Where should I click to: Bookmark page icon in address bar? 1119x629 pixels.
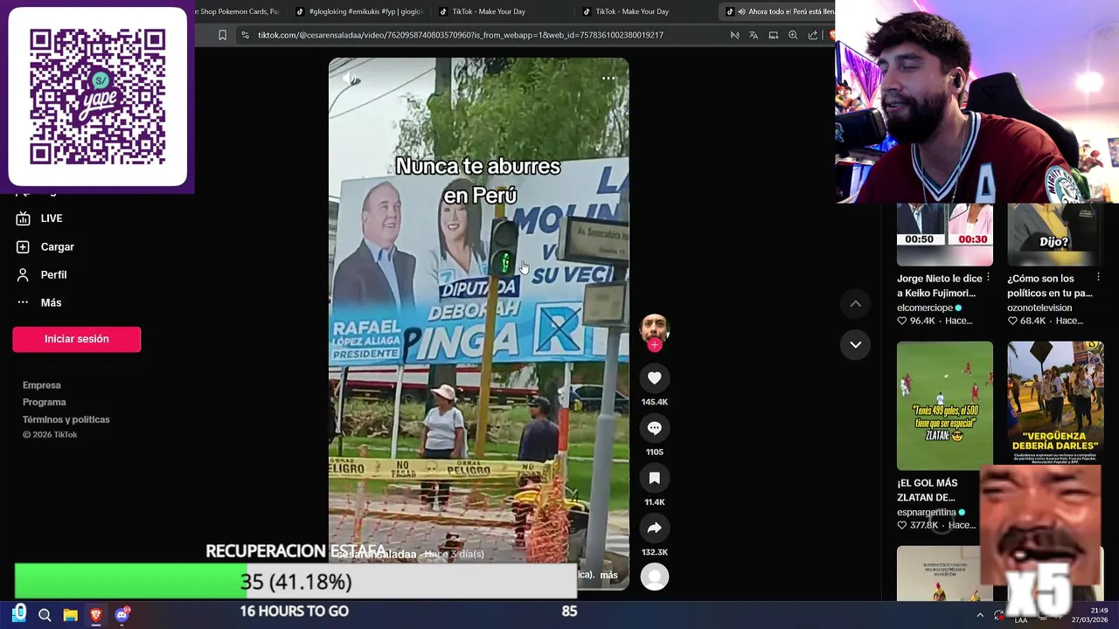[x=223, y=35]
